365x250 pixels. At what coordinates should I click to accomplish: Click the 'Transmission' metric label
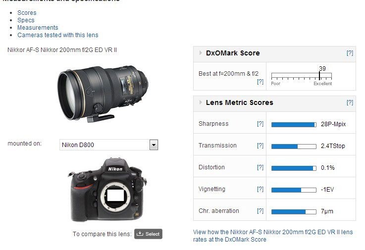[217, 146]
